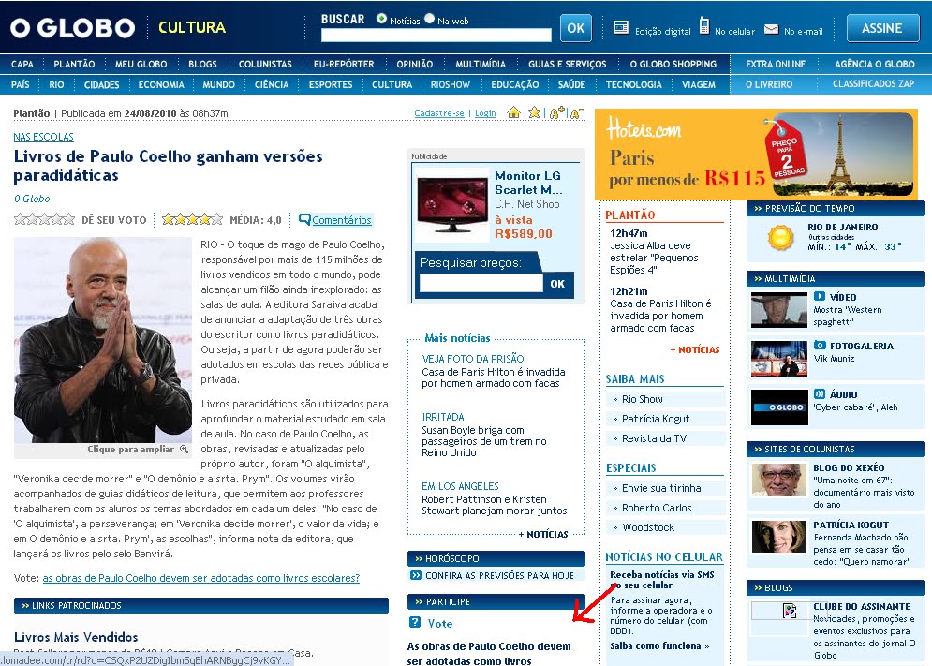
Task: Open the Eu-Repórter menu item
Action: pos(344,65)
